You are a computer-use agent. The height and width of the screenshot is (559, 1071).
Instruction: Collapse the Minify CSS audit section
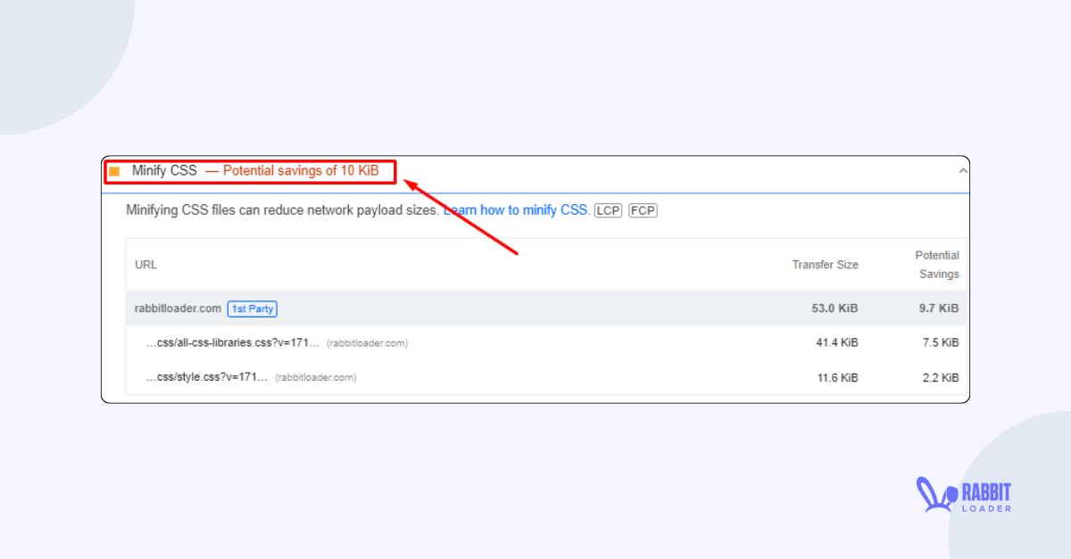962,169
